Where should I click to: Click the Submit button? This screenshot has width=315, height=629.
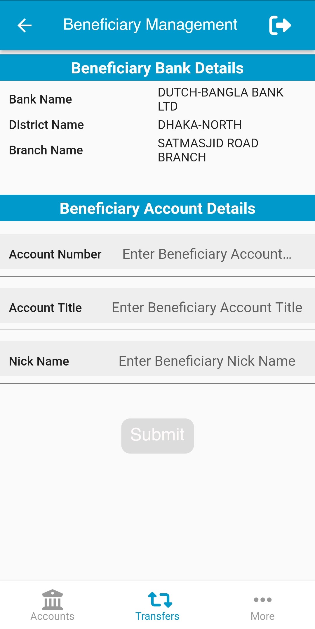[x=158, y=436]
